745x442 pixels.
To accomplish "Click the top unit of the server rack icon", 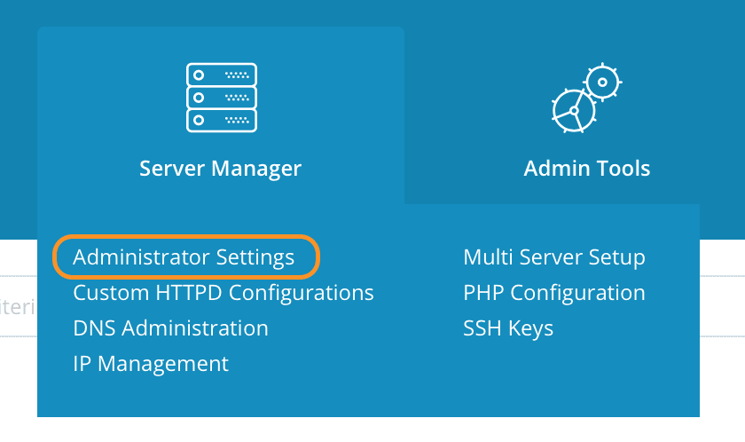I will 221,75.
